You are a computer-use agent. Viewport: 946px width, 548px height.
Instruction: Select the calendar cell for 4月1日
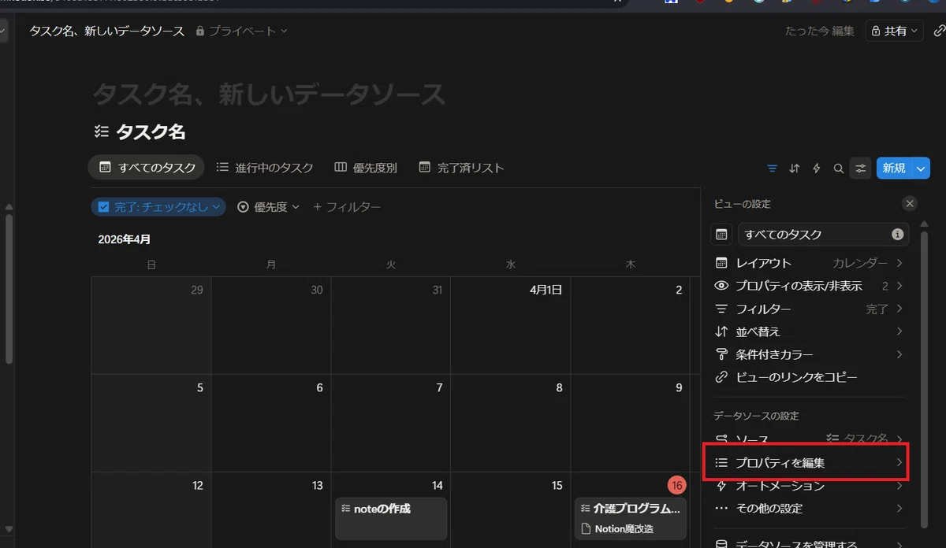click(510, 325)
